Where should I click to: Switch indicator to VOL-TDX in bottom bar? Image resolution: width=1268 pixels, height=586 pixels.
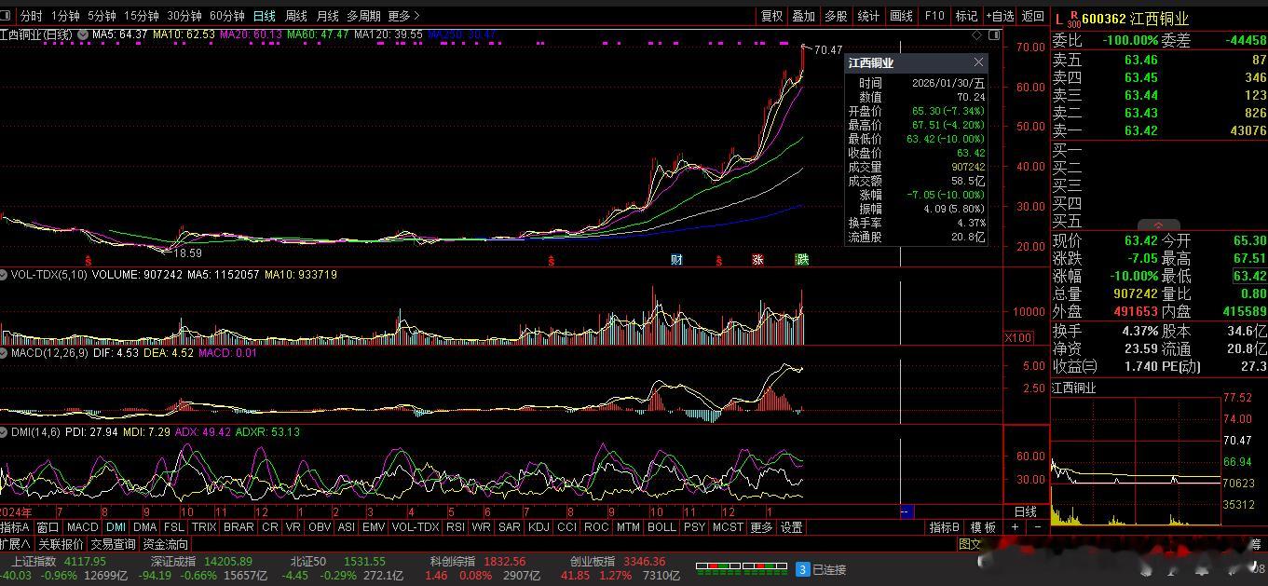point(415,527)
